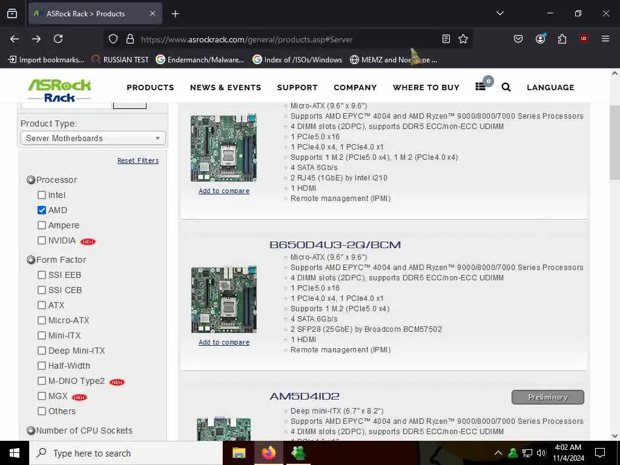
Task: Go forward with the browser arrow
Action: [x=36, y=39]
